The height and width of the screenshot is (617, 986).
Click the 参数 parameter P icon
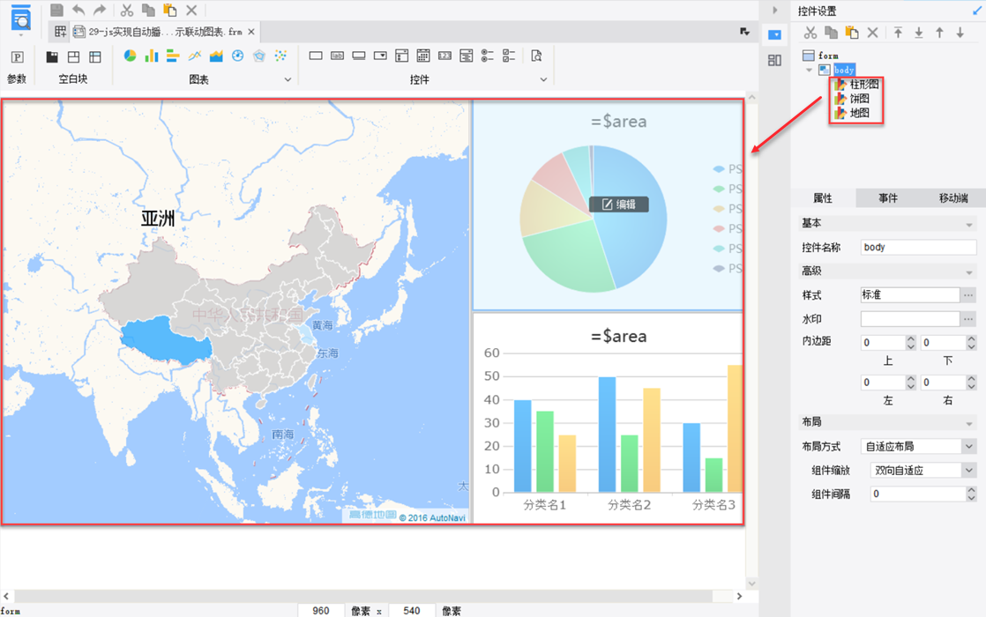pos(17,57)
